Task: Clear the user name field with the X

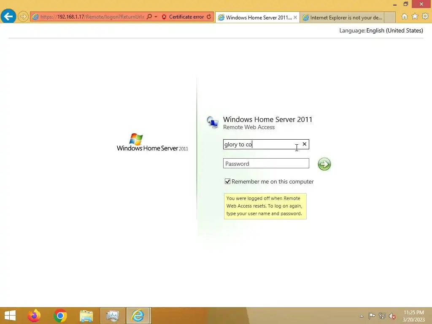Action: [x=305, y=144]
